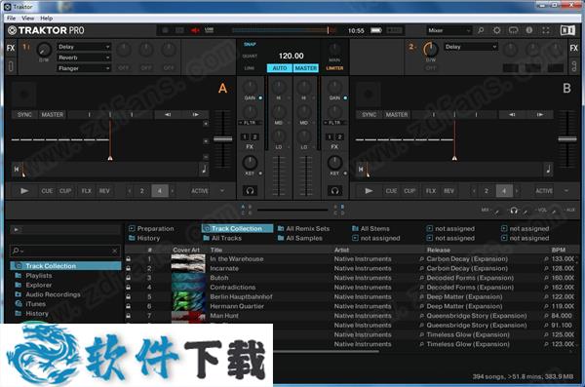Toggle MASTER on deck A
585x387 pixels.
[x=53, y=115]
